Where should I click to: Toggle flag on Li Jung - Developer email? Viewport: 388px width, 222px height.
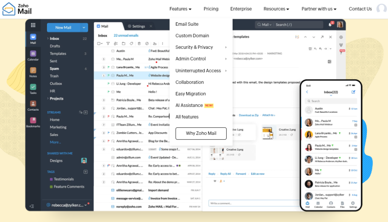[108, 84]
